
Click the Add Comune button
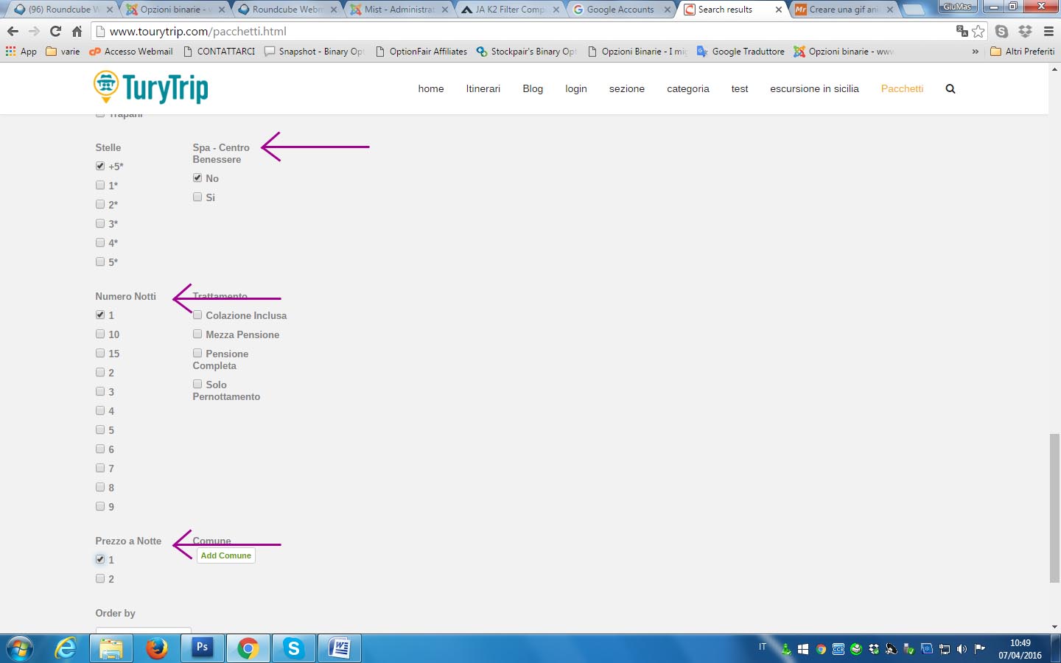226,555
